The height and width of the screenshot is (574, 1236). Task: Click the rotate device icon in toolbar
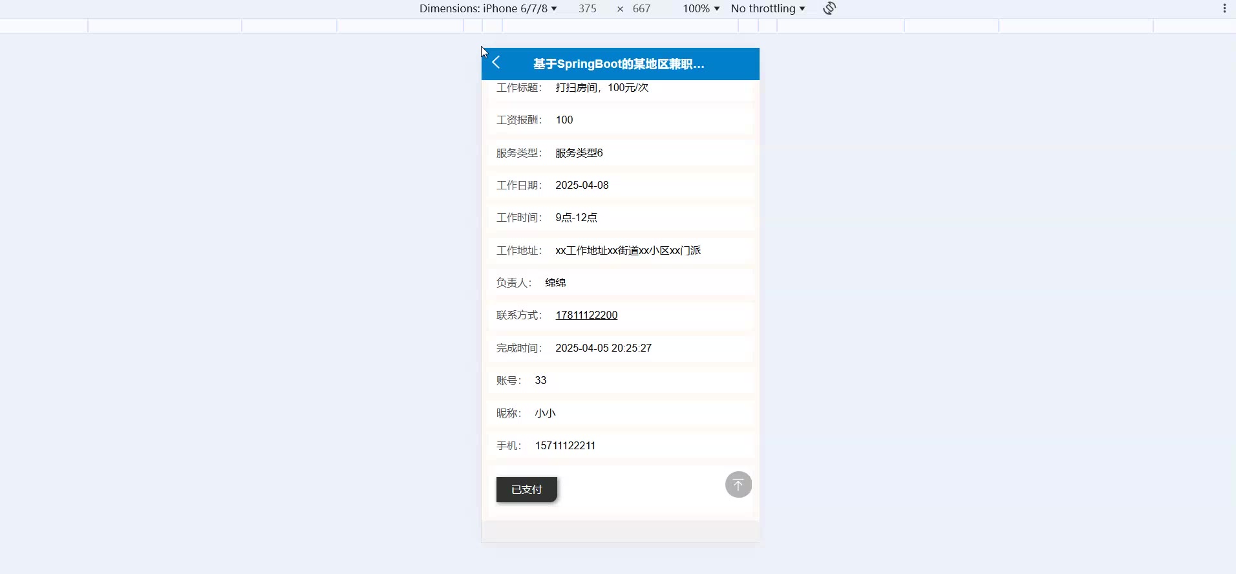coord(829,8)
